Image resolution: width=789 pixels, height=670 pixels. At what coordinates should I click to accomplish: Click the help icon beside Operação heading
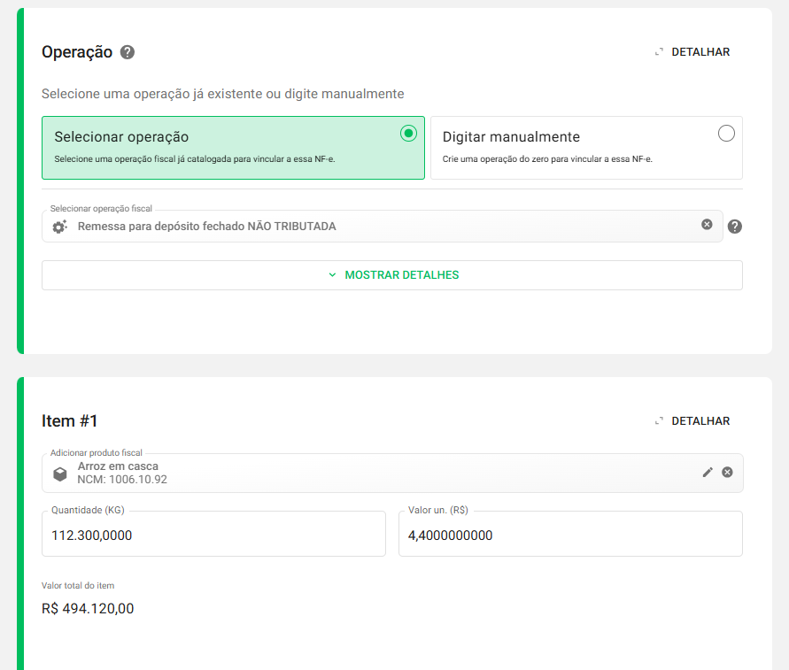pyautogui.click(x=128, y=52)
